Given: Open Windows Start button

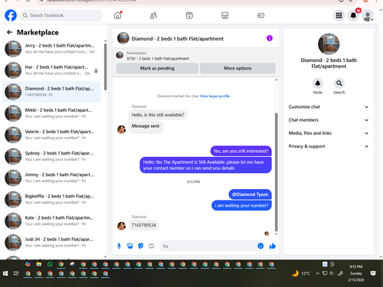Looking at the screenshot, I should tap(5, 273).
